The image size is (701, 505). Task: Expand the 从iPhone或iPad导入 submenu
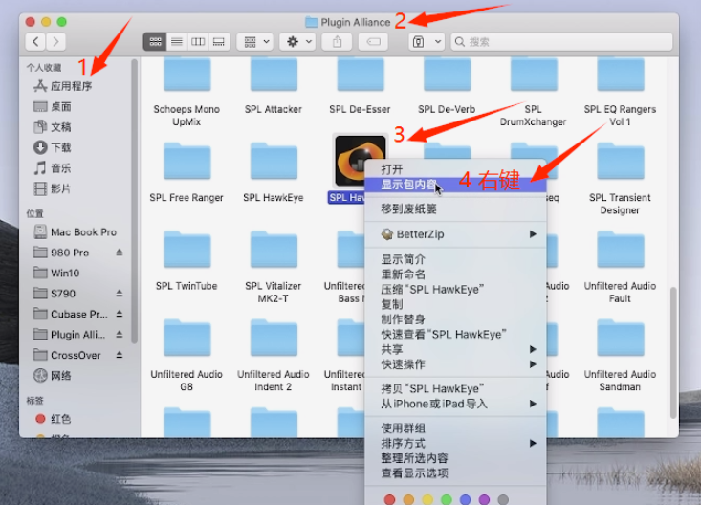click(455, 404)
